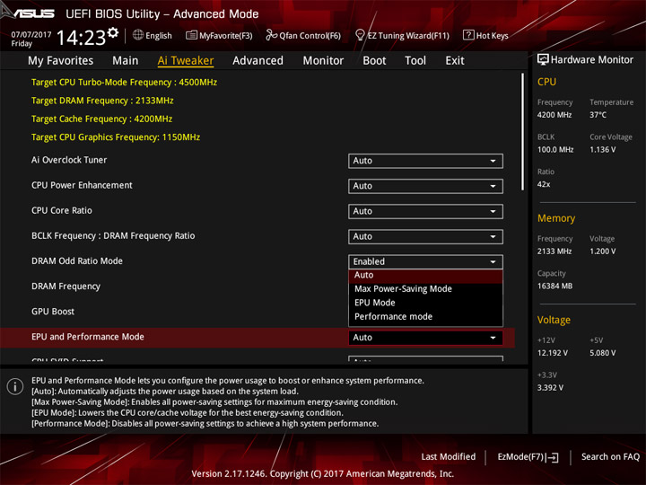Click the Hardware Monitor screen icon

[543, 60]
